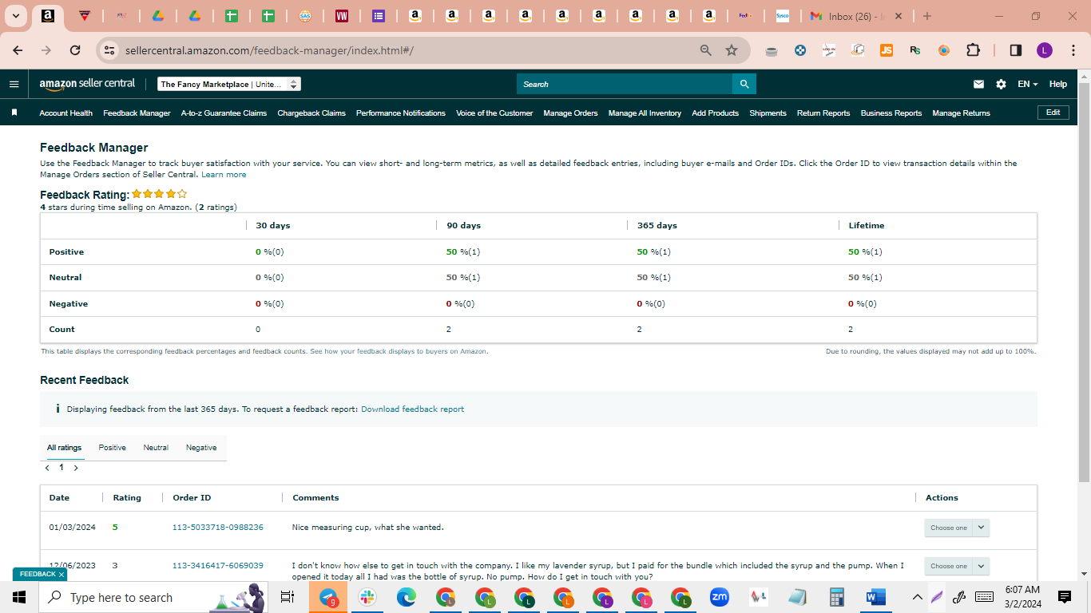Click the orange JS extension icon
The width and height of the screenshot is (1091, 613).
click(x=887, y=50)
